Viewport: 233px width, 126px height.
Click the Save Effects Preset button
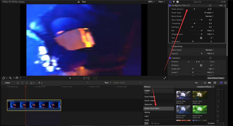pyautogui.click(x=216, y=78)
